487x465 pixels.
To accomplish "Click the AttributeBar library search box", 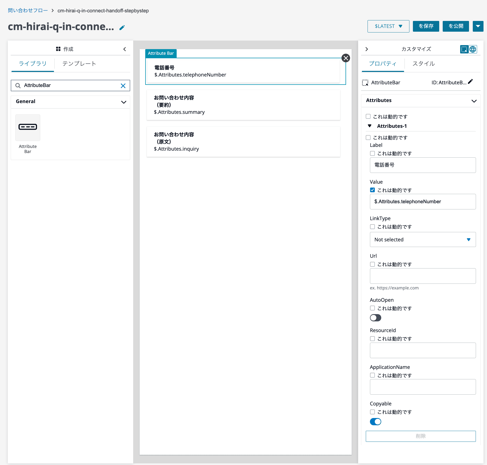I will pyautogui.click(x=70, y=86).
